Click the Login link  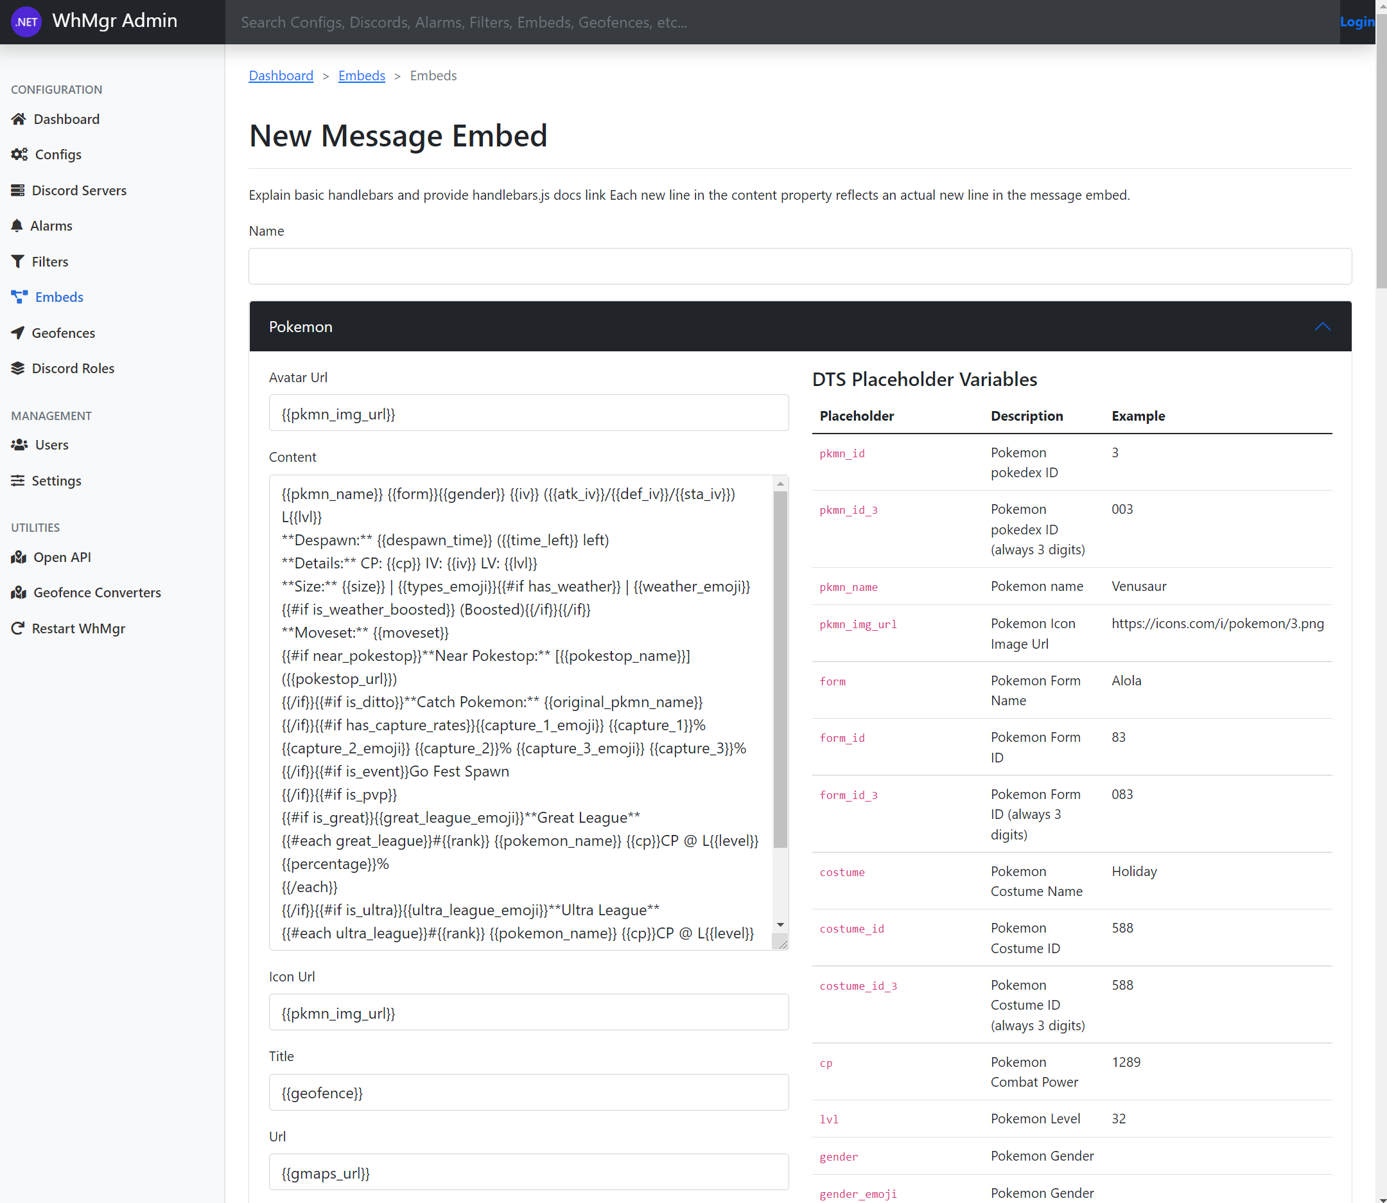[x=1356, y=22]
